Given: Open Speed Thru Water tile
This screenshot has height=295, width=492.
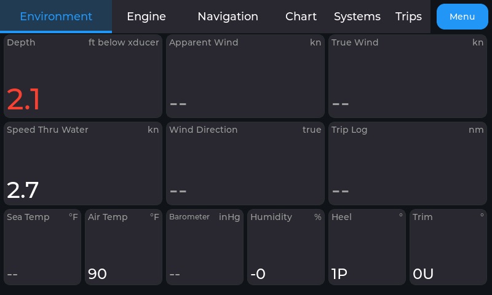Looking at the screenshot, I should 83,163.
